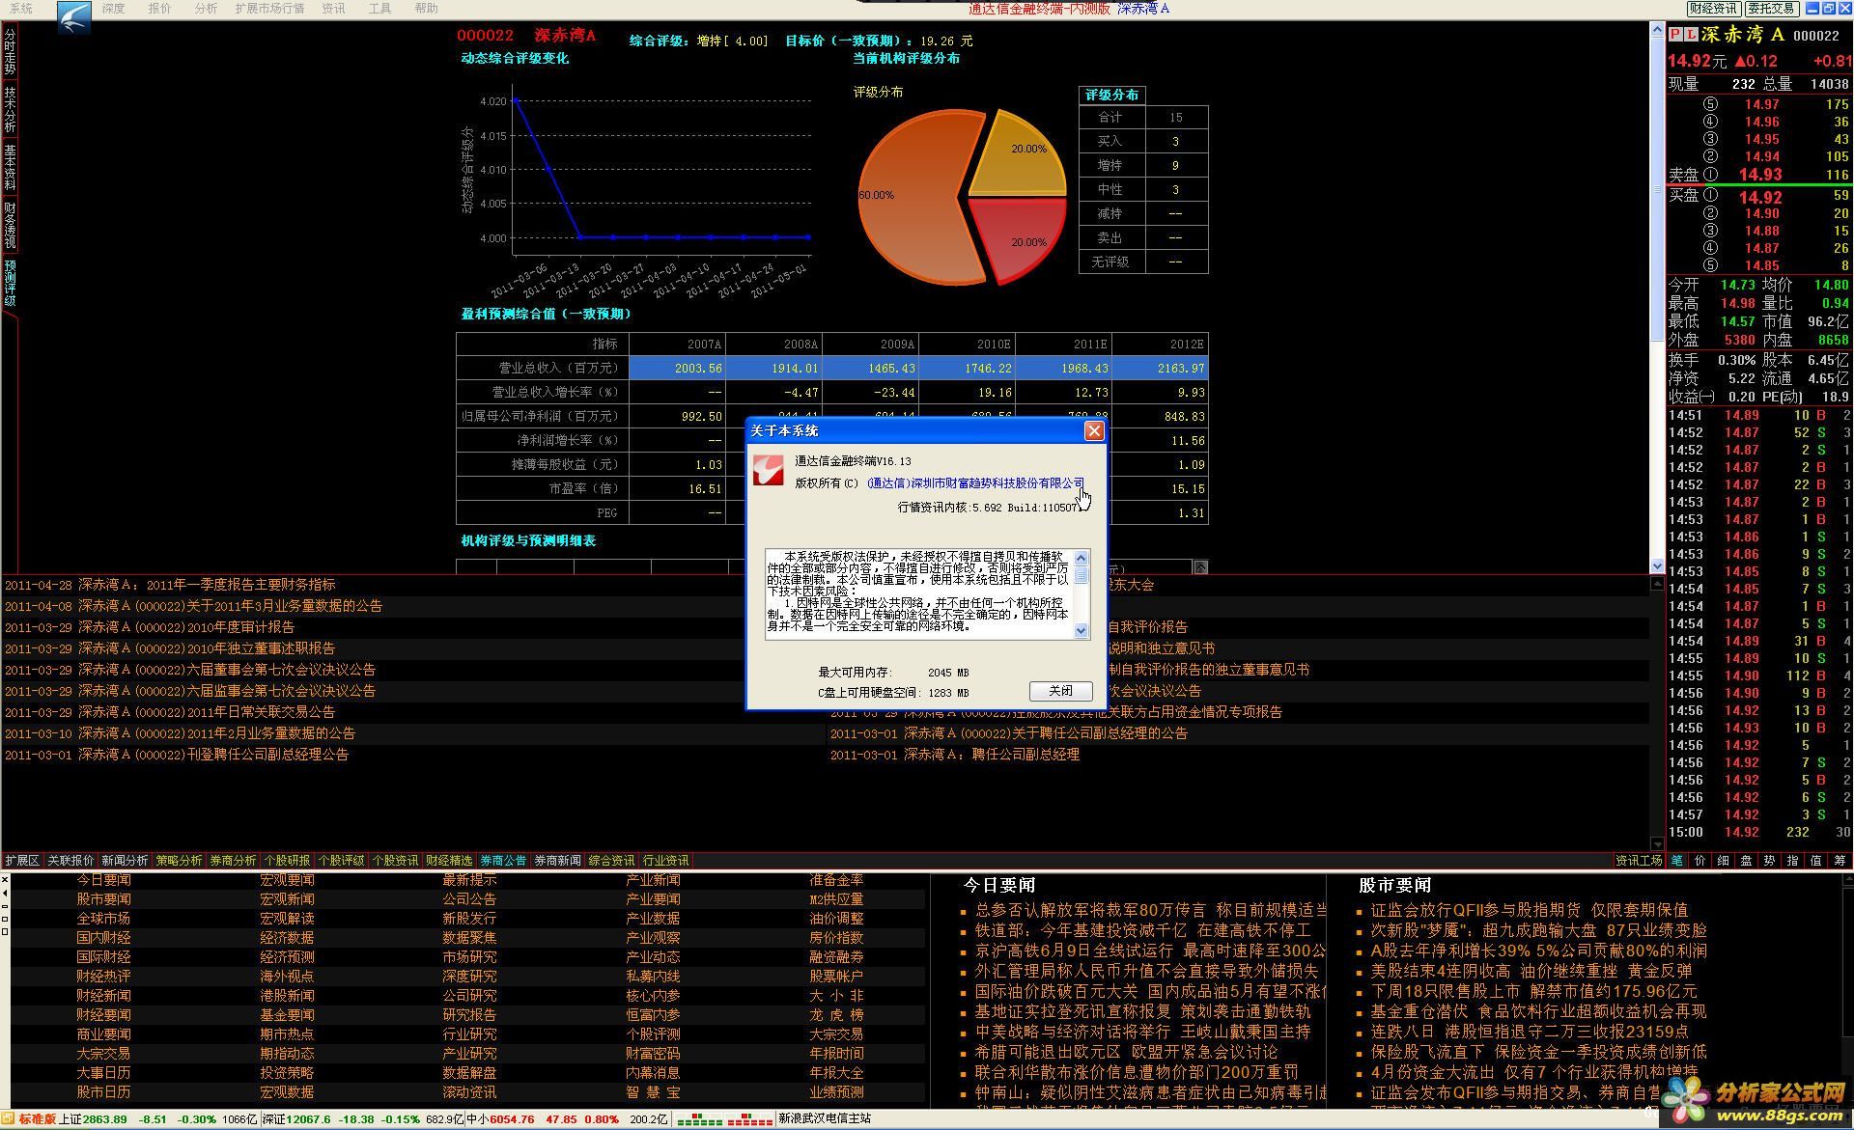This screenshot has height=1130, width=1854.
Task: Switch to 技术分析 side tab
Action: (10, 110)
